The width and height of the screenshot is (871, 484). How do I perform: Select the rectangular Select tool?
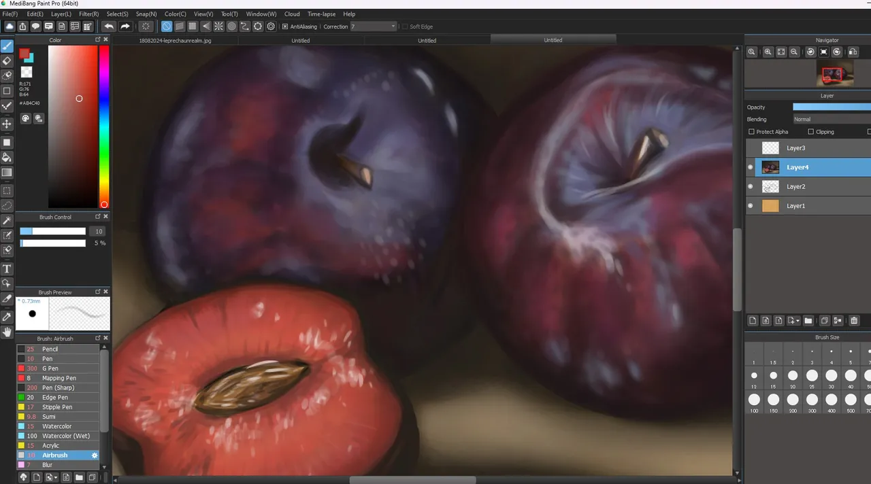click(x=7, y=191)
